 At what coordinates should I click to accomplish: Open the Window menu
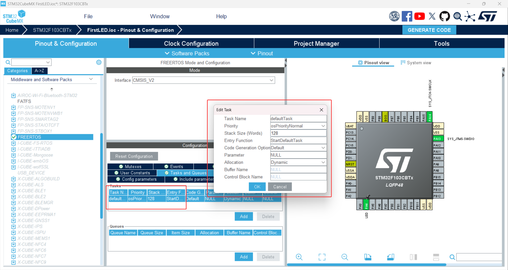pyautogui.click(x=160, y=16)
